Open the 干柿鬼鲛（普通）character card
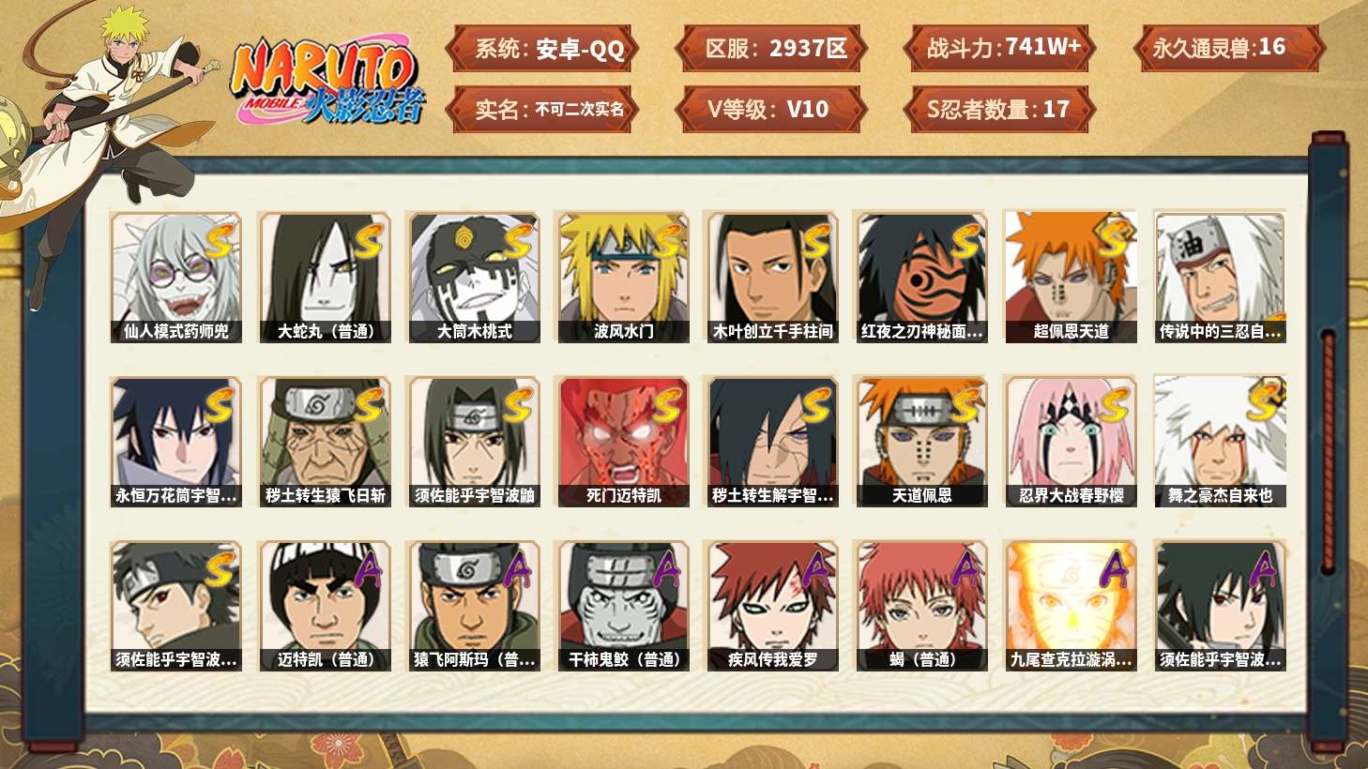 coord(624,606)
